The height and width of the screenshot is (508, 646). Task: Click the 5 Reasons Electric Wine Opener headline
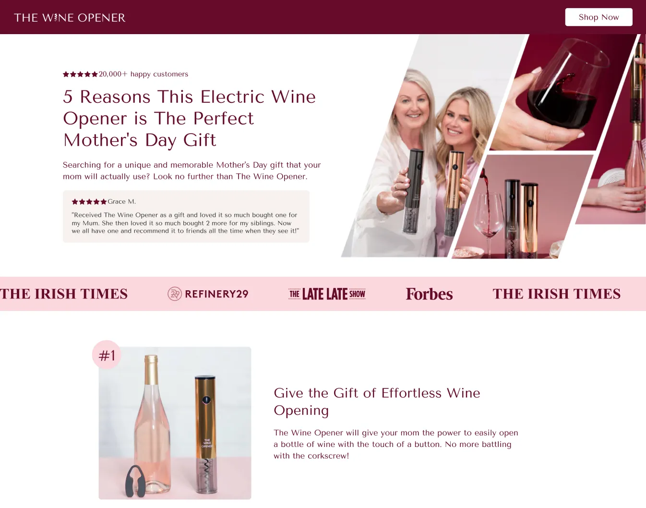[x=189, y=118]
